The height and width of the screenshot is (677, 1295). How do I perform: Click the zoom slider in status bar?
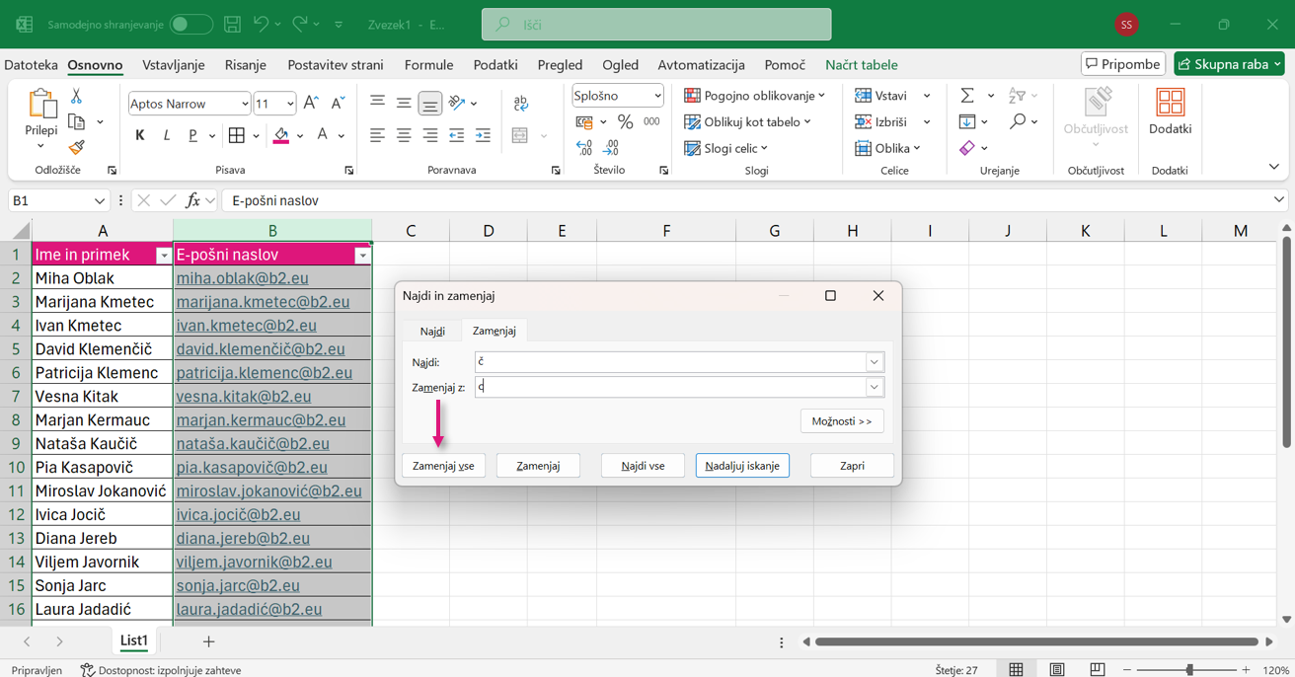(1189, 670)
